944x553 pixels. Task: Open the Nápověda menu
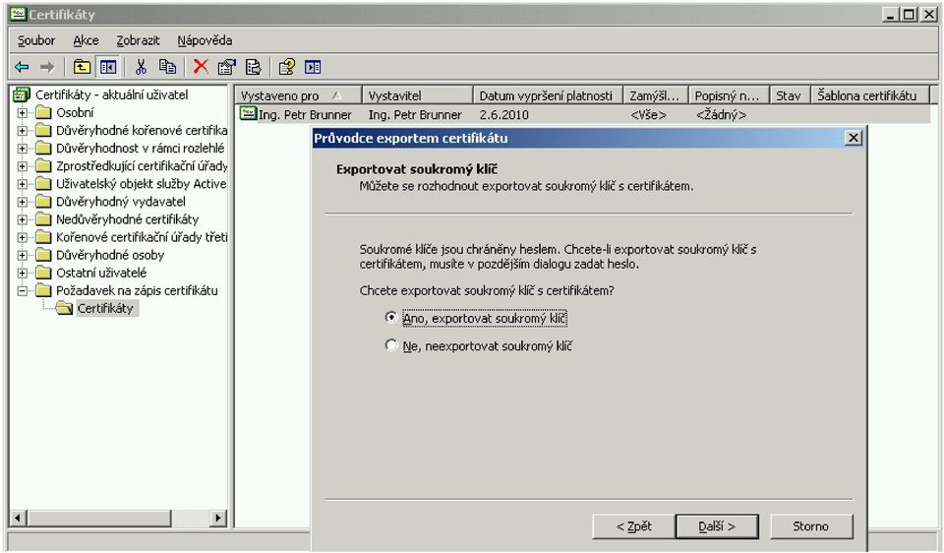[205, 40]
